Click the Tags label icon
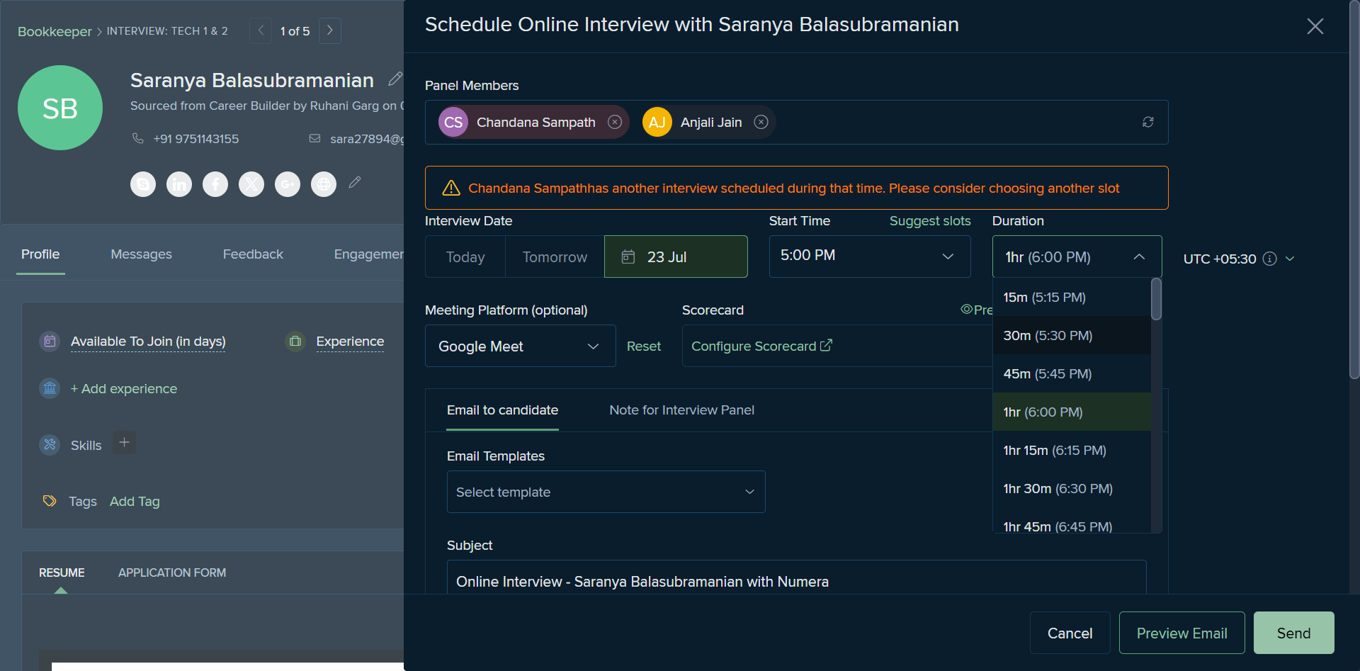Screen dimensions: 1360x671 coord(50,501)
